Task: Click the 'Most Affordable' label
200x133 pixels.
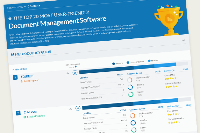Action: [x=36, y=116]
